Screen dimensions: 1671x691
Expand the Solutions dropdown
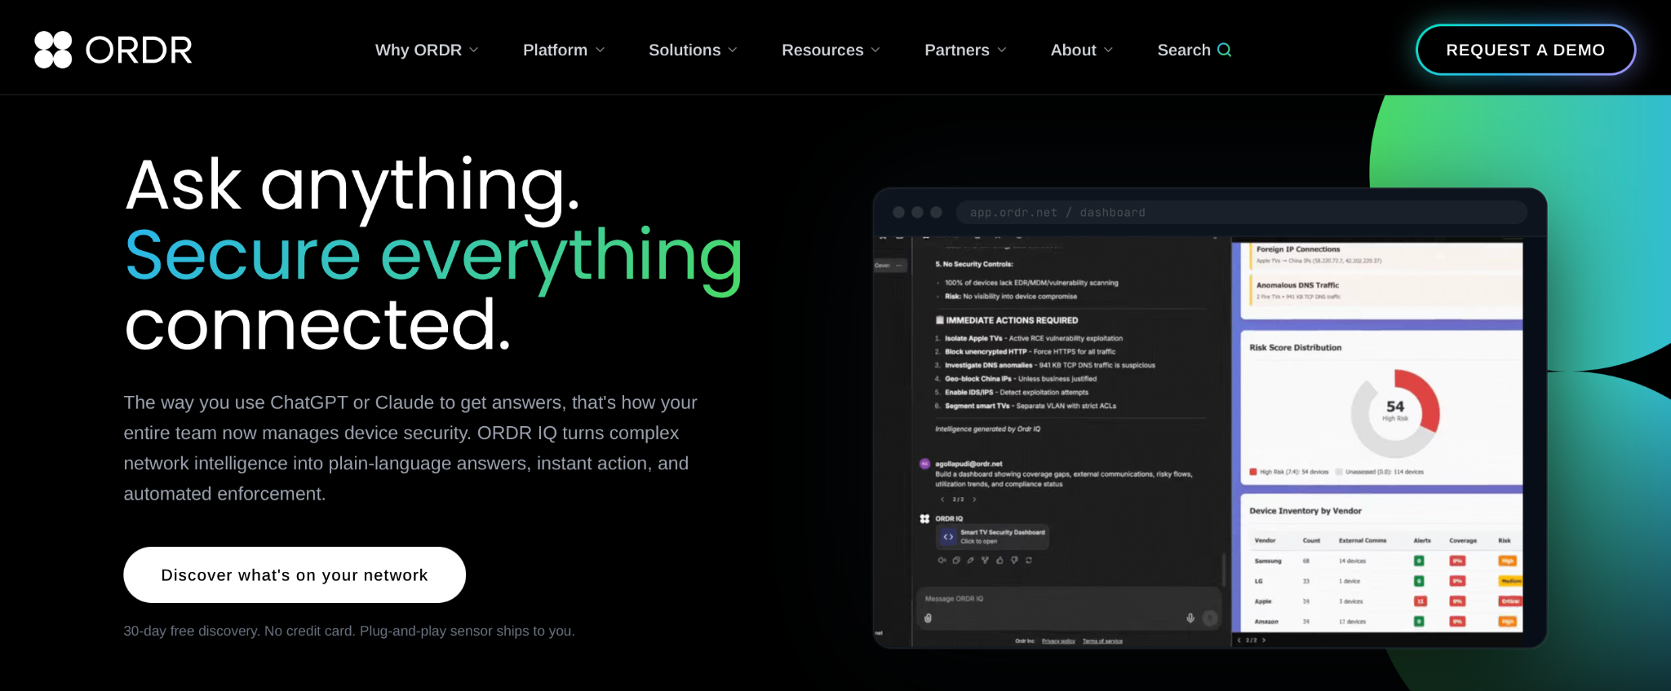pyautogui.click(x=693, y=50)
